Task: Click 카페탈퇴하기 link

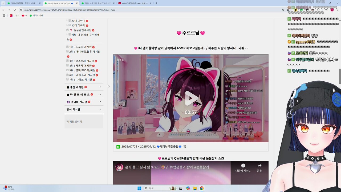Action: [x=74, y=122]
